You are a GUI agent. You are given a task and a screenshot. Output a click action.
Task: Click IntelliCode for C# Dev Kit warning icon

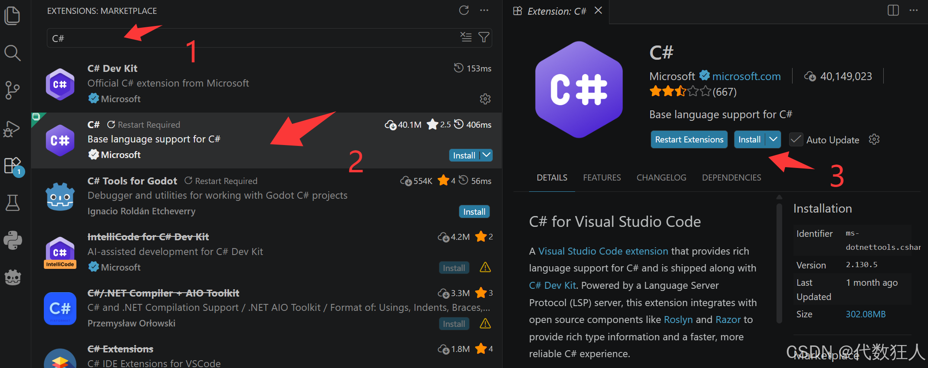[485, 268]
